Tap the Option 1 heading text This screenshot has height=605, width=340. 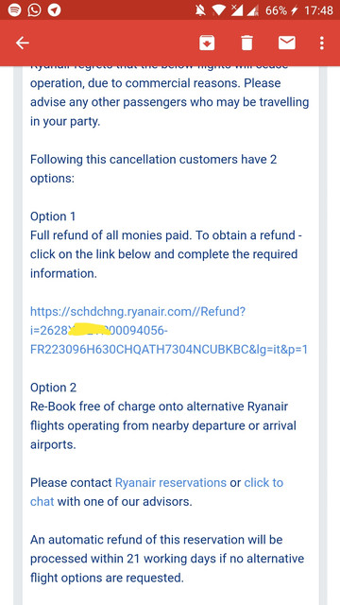(x=53, y=216)
